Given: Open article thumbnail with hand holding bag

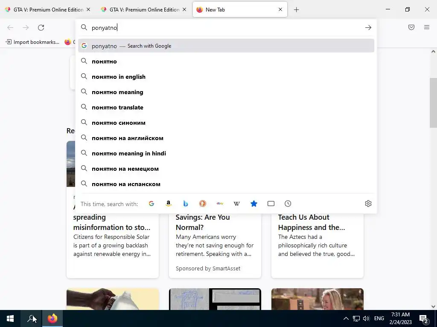Looking at the screenshot, I should [113, 299].
